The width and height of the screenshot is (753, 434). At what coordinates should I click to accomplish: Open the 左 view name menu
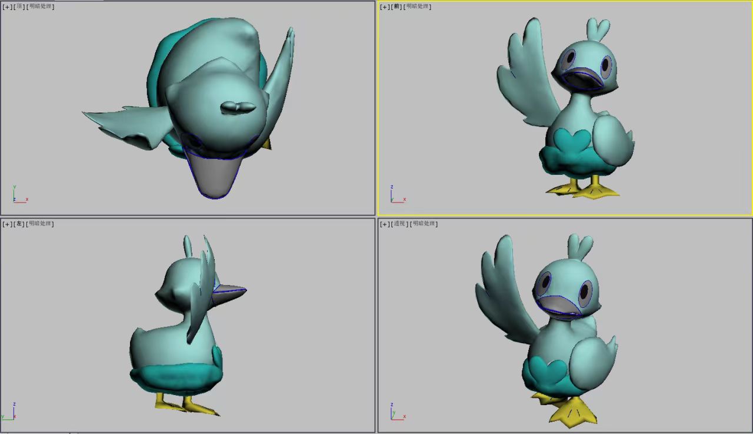[x=19, y=224]
